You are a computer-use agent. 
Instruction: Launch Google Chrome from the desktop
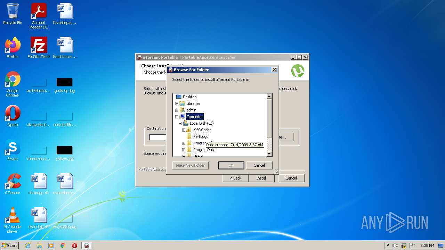pos(13,84)
